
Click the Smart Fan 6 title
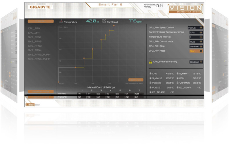(x=110, y=5)
